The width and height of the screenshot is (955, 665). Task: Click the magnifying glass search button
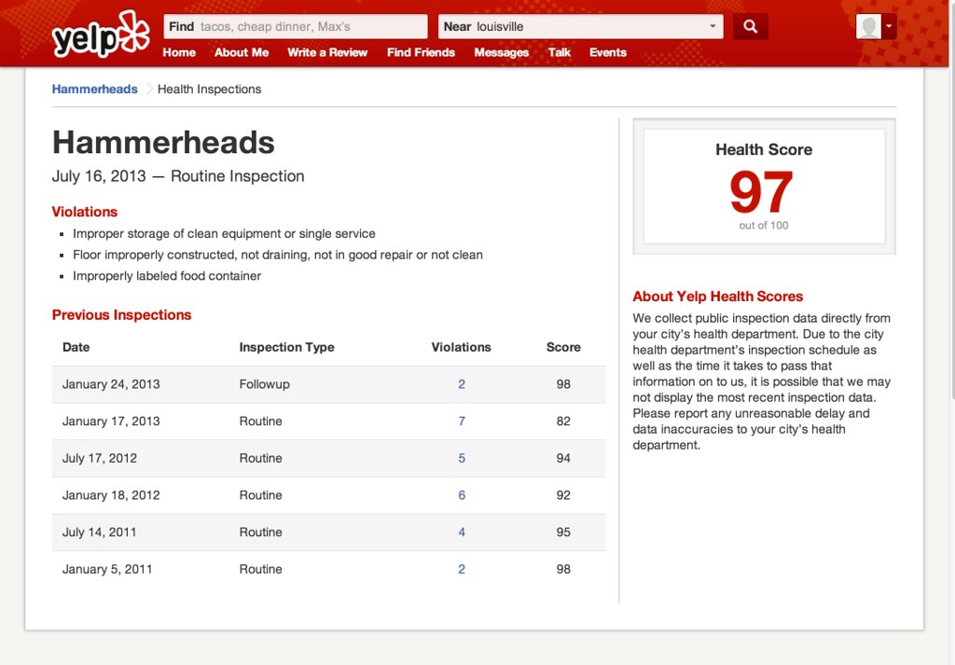point(751,27)
